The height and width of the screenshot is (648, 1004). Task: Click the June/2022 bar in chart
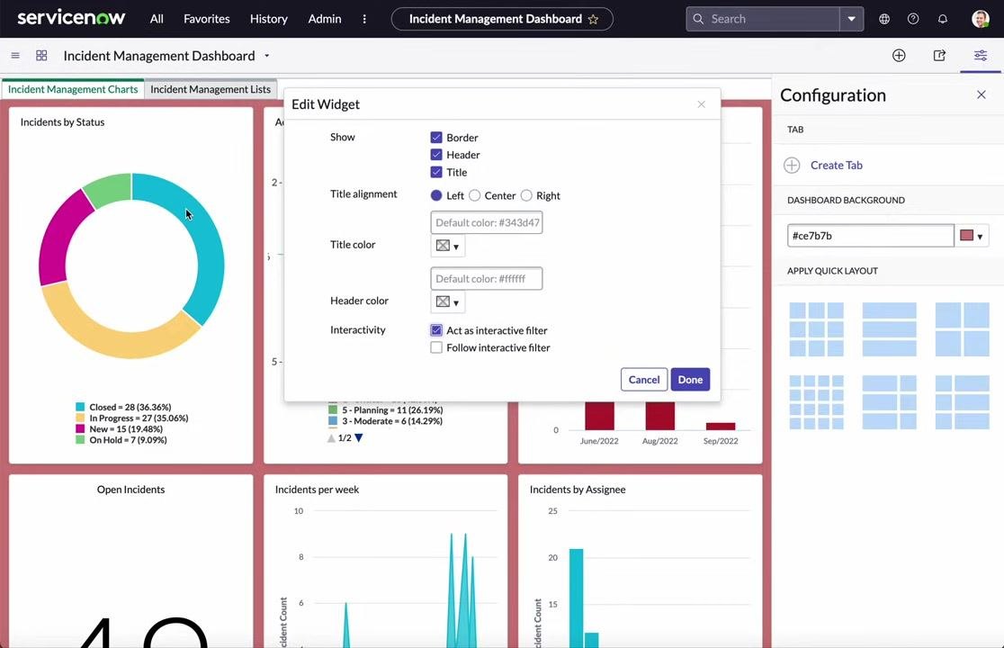599,416
